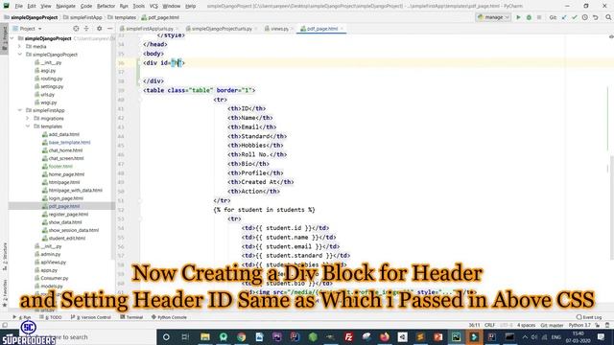Open File Explorer from the taskbar
This screenshot has height=345, width=614.
point(204,336)
